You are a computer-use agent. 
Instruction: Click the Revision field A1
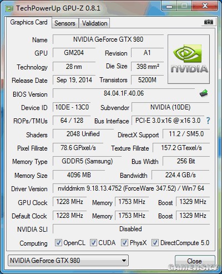(x=147, y=53)
